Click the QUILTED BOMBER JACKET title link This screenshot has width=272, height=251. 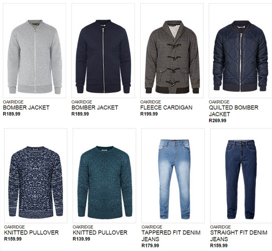tap(234, 111)
